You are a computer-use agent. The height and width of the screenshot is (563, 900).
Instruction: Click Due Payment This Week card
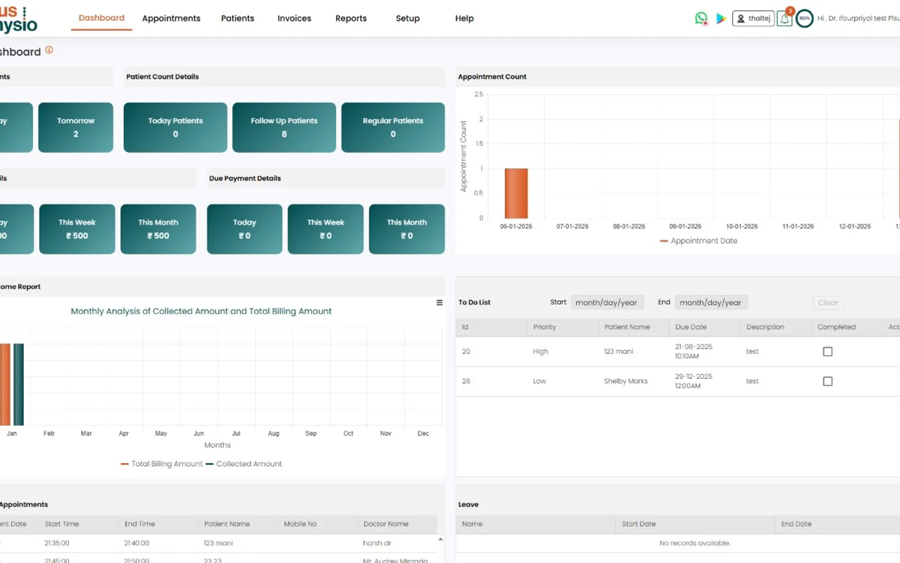pos(326,229)
